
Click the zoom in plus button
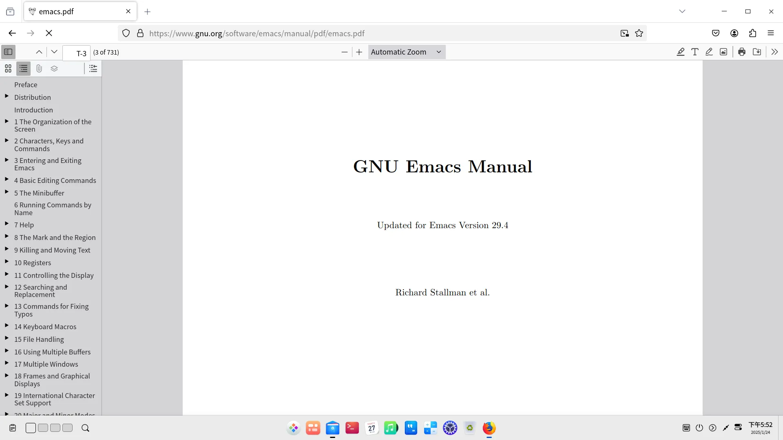(x=359, y=52)
